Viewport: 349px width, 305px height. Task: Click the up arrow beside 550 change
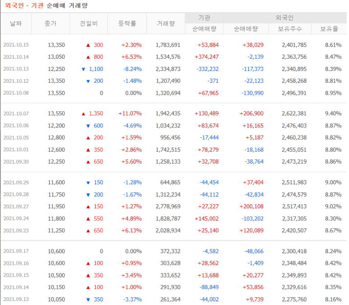[88, 219]
